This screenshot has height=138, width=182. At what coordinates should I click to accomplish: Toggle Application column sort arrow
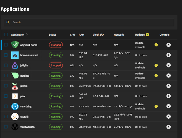pyautogui.click(x=27, y=34)
